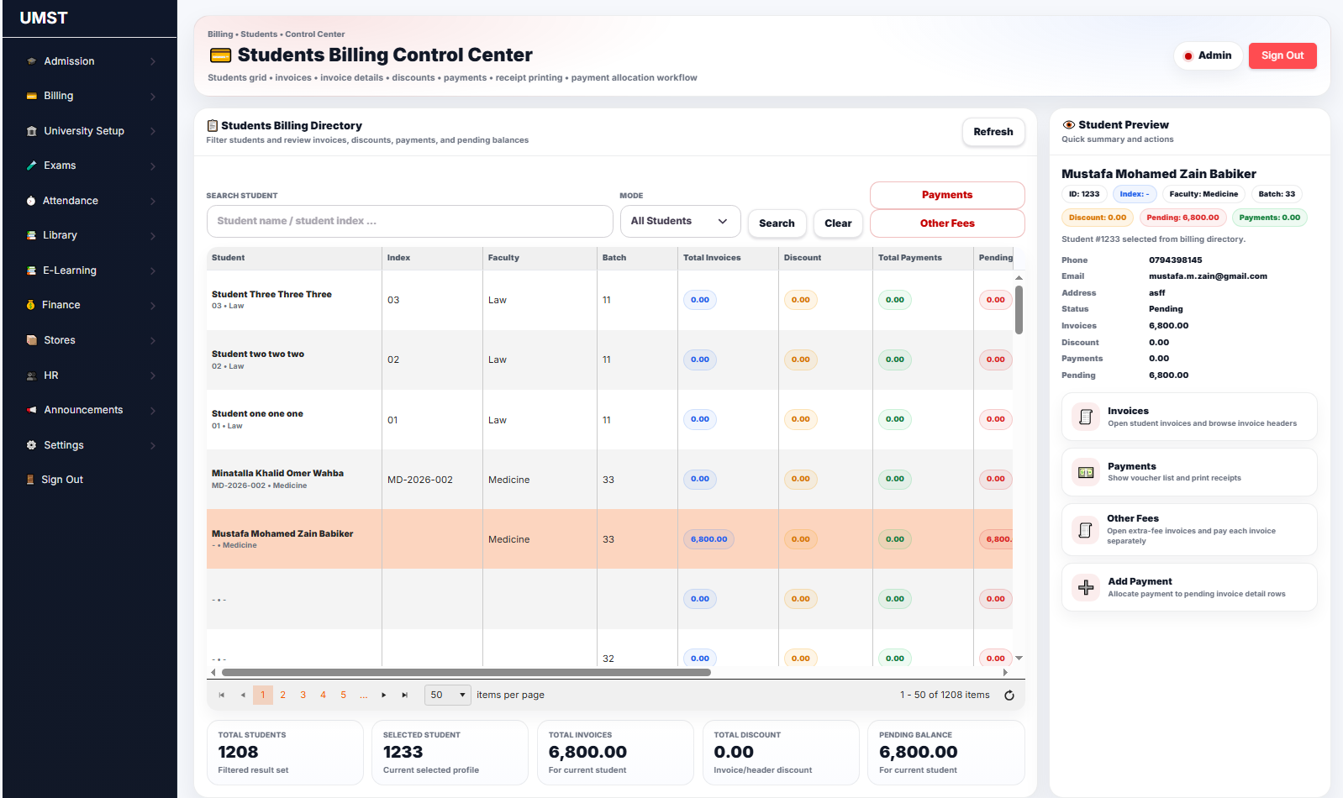Open the Payments voucher list card
Image resolution: width=1343 pixels, height=798 pixels.
click(1189, 472)
